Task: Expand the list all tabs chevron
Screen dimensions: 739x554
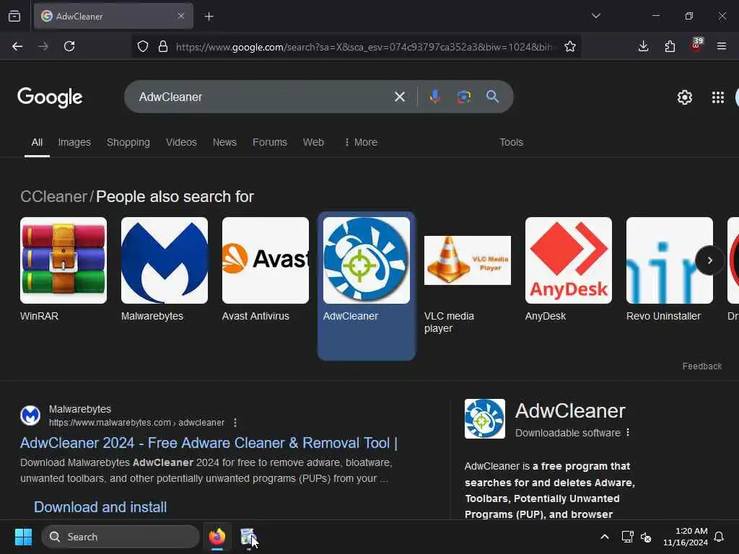Action: (595, 16)
